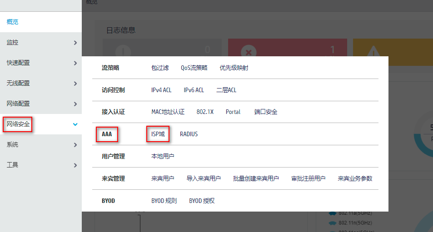Expand the 无线配置 menu chevron
The width and height of the screenshot is (433, 232).
75,84
